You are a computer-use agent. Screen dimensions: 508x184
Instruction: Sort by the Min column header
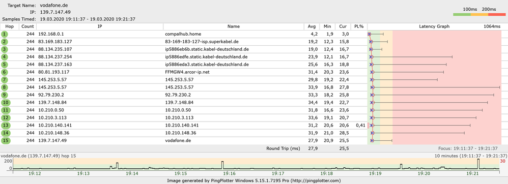click(x=327, y=26)
